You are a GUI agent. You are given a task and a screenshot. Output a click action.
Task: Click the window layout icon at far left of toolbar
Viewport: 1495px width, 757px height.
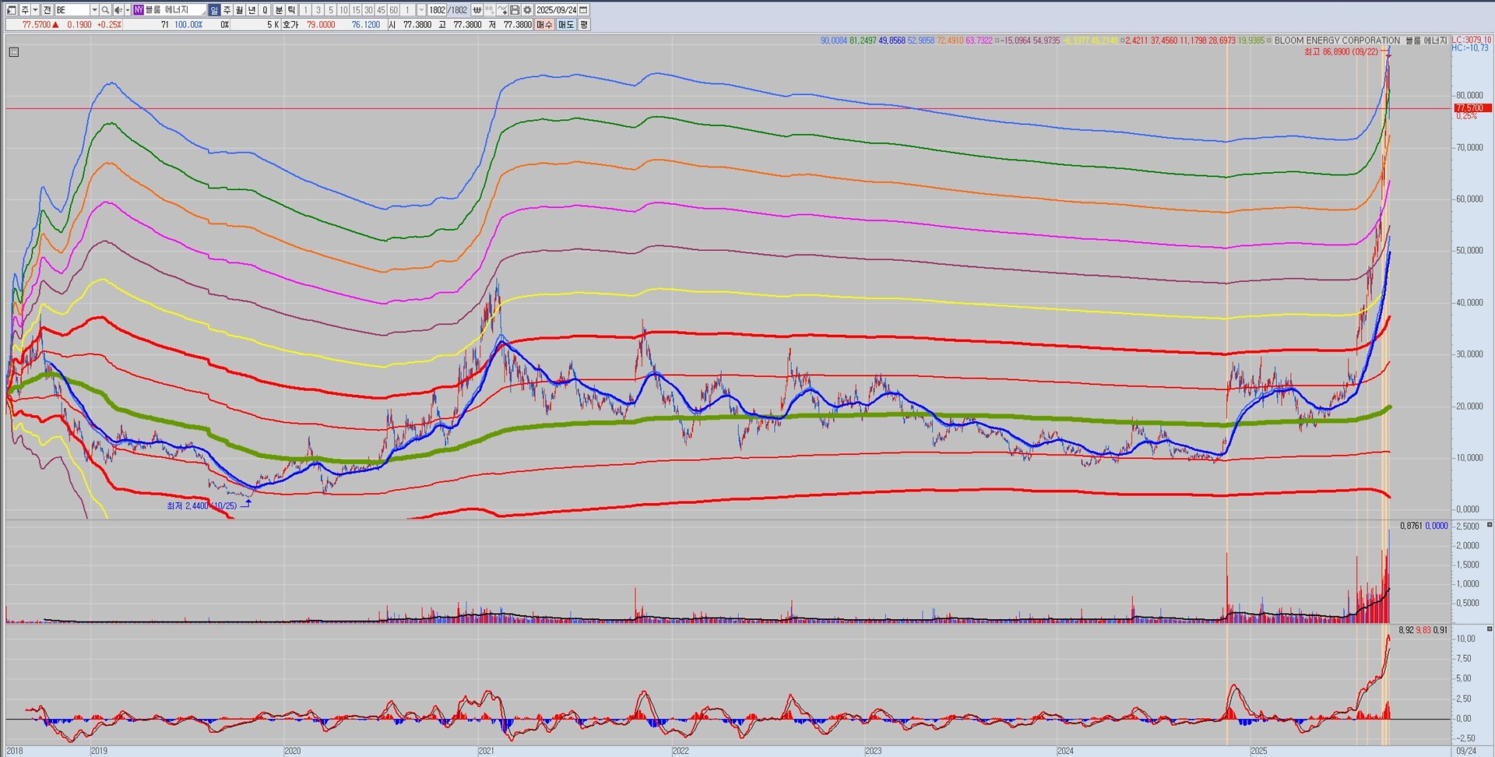click(x=12, y=10)
